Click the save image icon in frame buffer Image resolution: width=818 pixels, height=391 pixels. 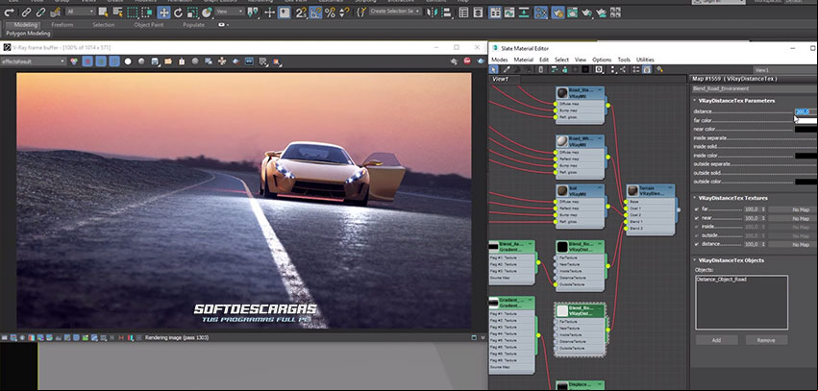(155, 61)
